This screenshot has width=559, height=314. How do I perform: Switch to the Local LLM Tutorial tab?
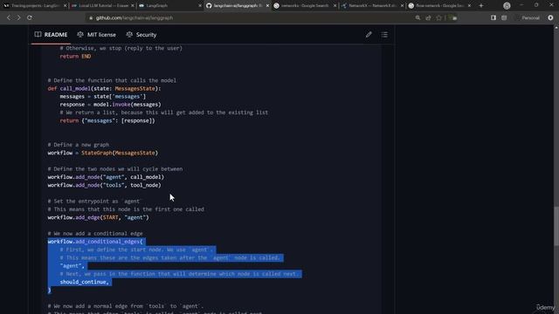click(x=102, y=6)
